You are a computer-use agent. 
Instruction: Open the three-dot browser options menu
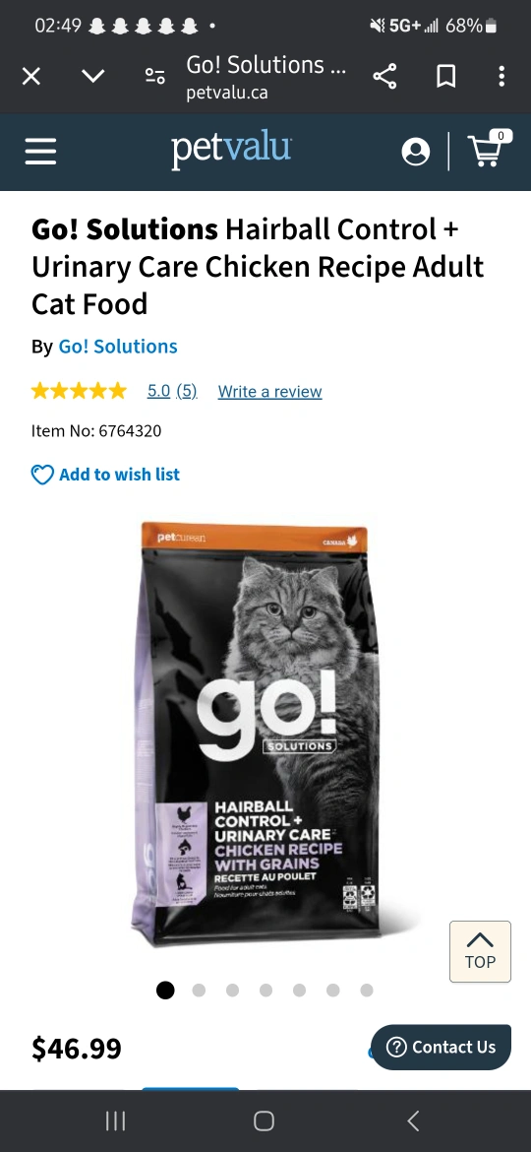(x=501, y=76)
